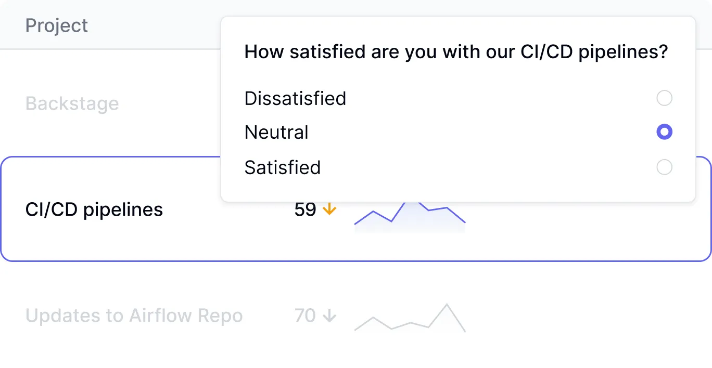Click the survey question heading text

coord(456,52)
